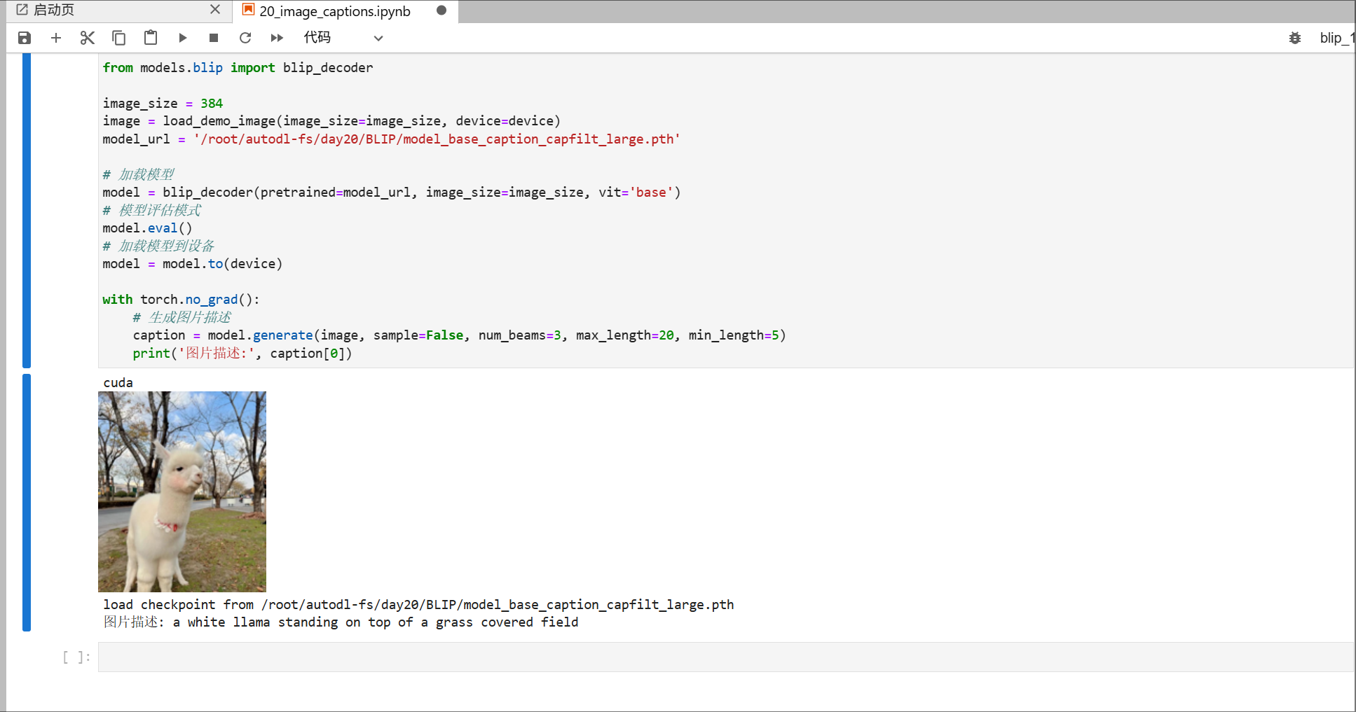Paste cell from clipboard
1356x712 pixels.
point(151,38)
